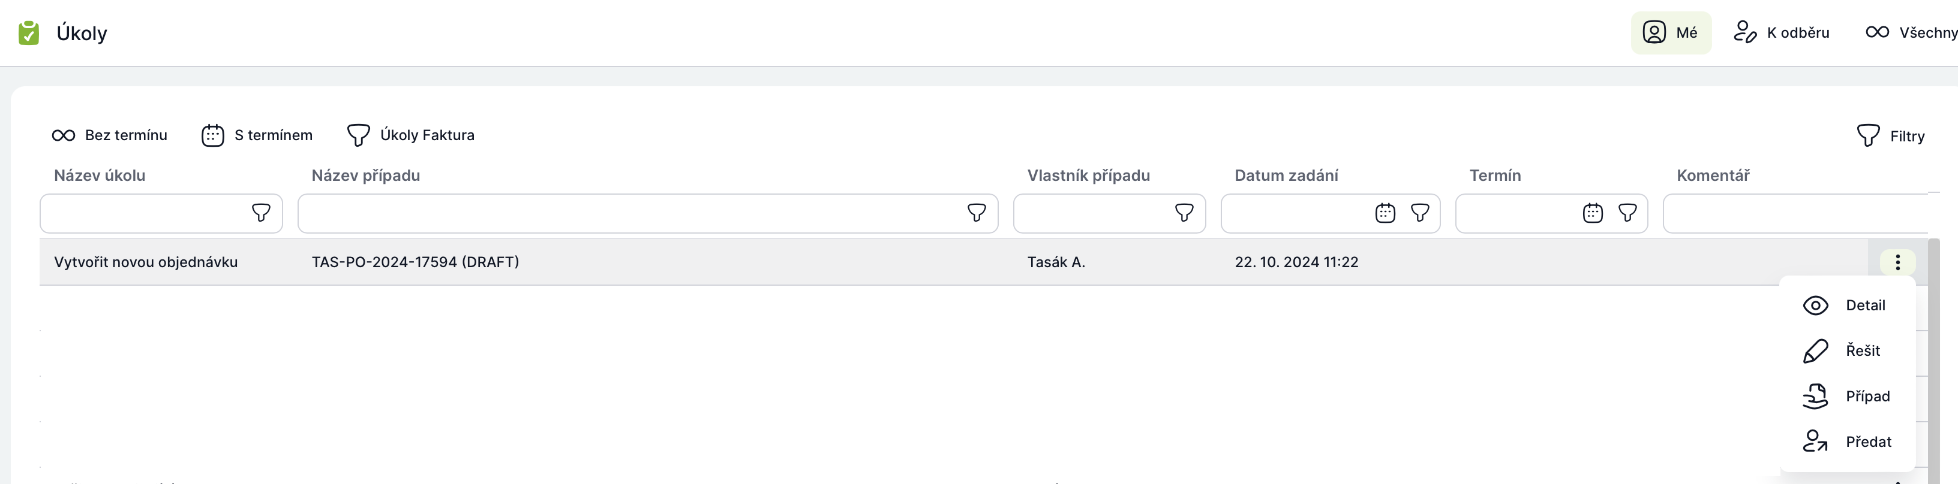Image resolution: width=1958 pixels, height=484 pixels.
Task: Click the Komentář filter input field
Action: (x=1795, y=213)
